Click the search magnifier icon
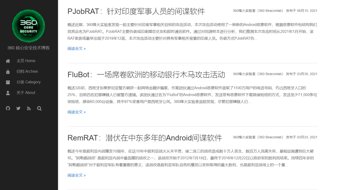This screenshot has width=338, height=190. (39, 109)
